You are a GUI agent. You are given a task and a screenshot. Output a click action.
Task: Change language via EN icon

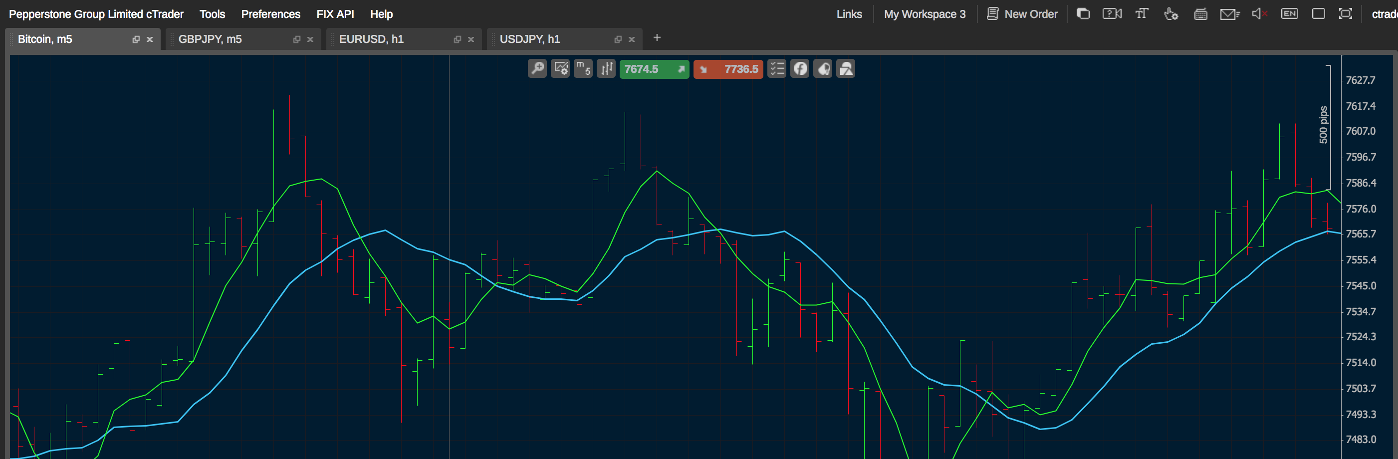(1289, 13)
